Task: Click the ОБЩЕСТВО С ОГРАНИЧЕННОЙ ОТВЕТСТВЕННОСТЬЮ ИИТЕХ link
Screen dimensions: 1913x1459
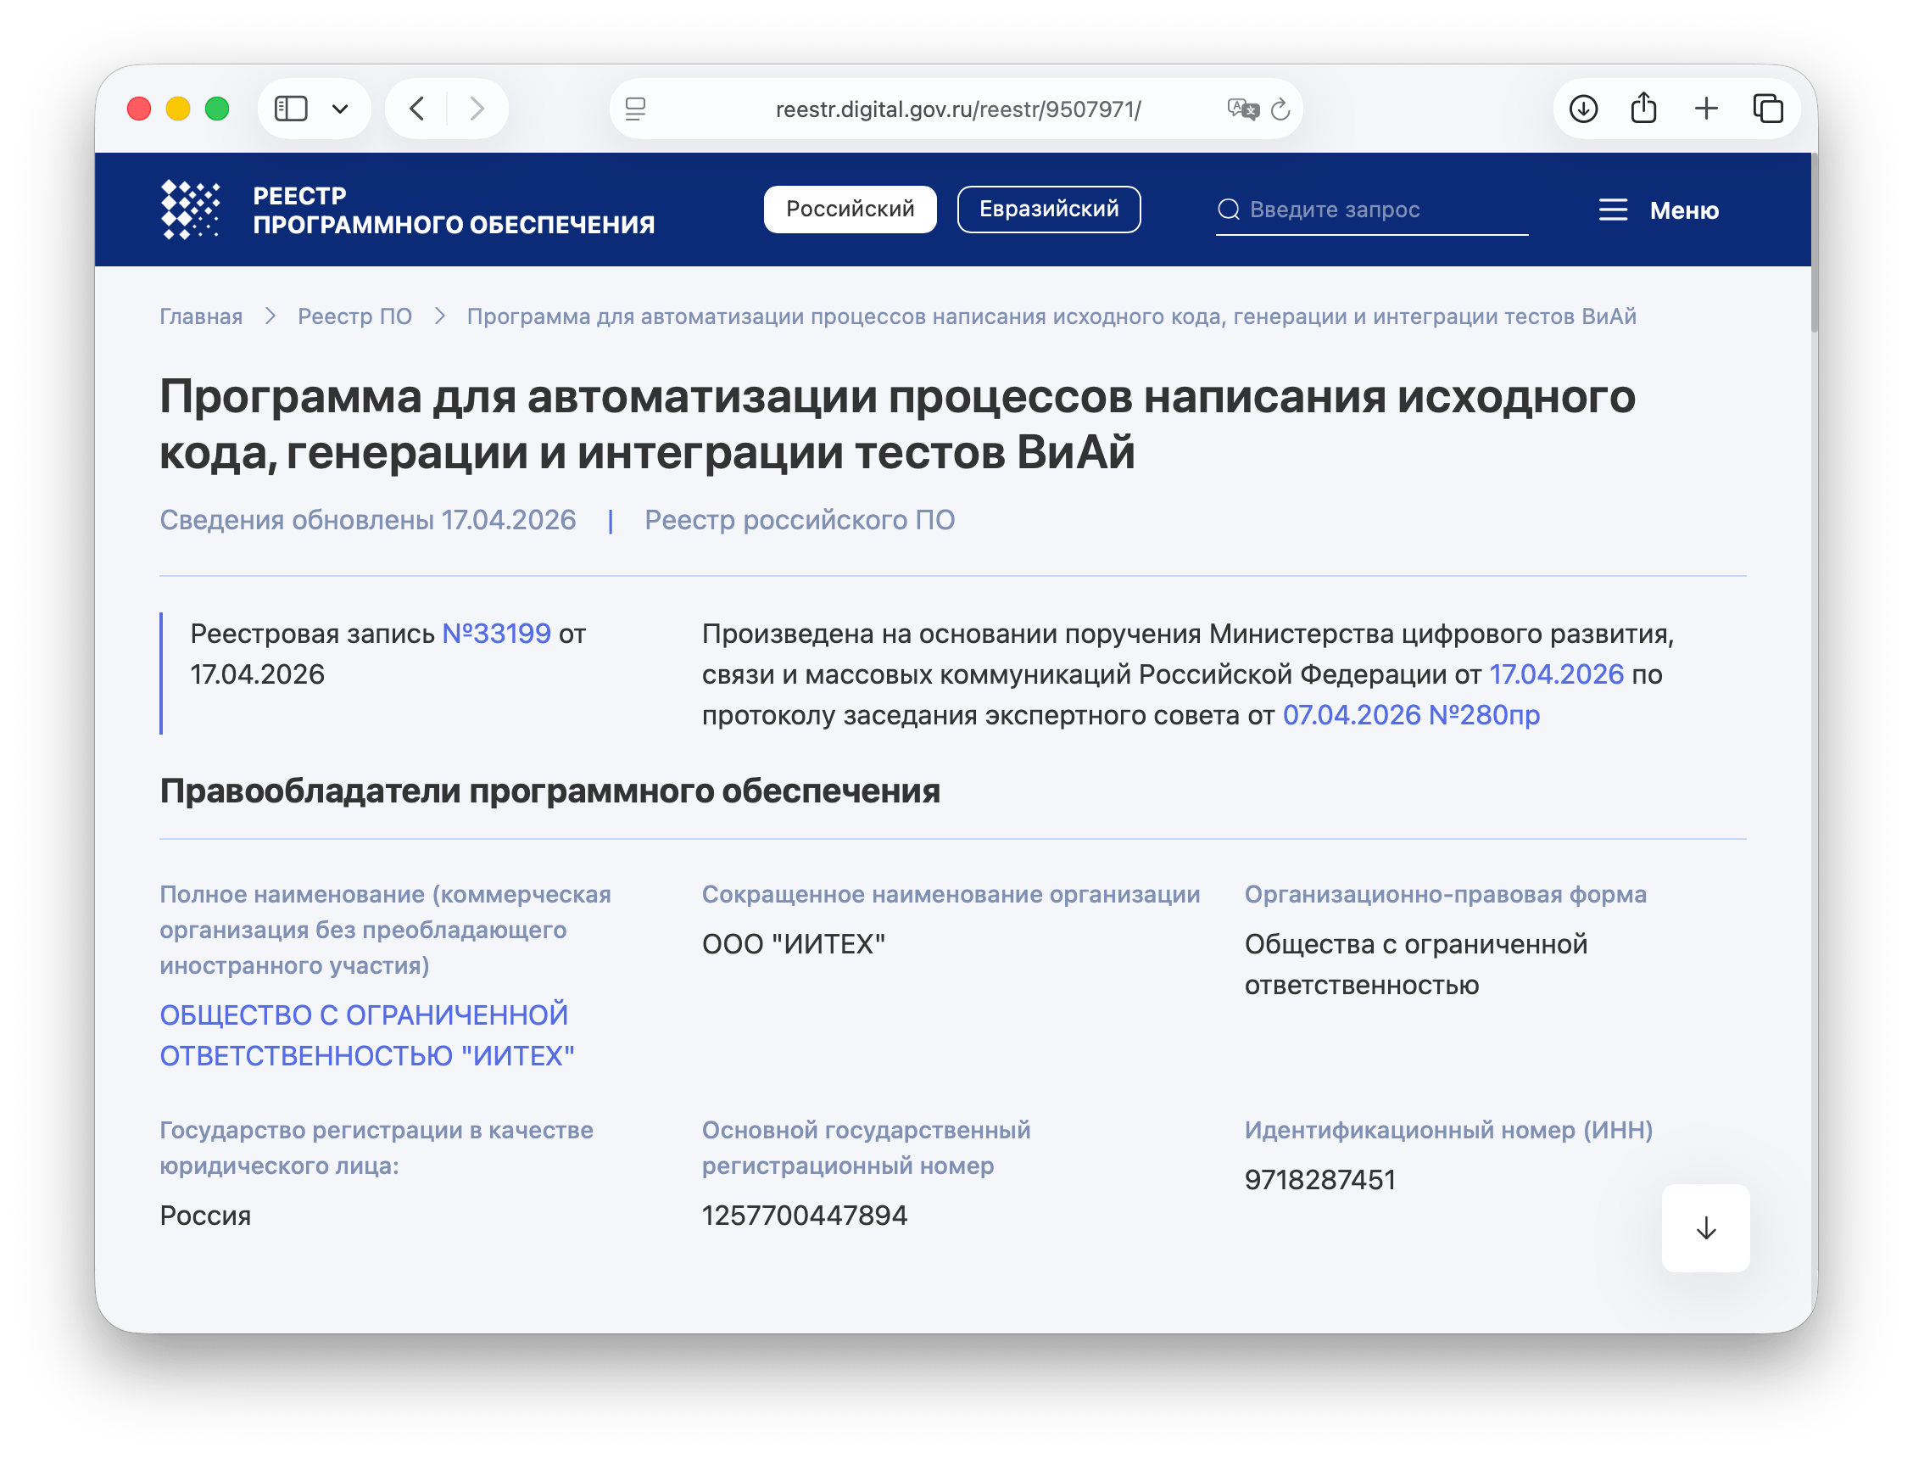Action: tap(363, 1035)
